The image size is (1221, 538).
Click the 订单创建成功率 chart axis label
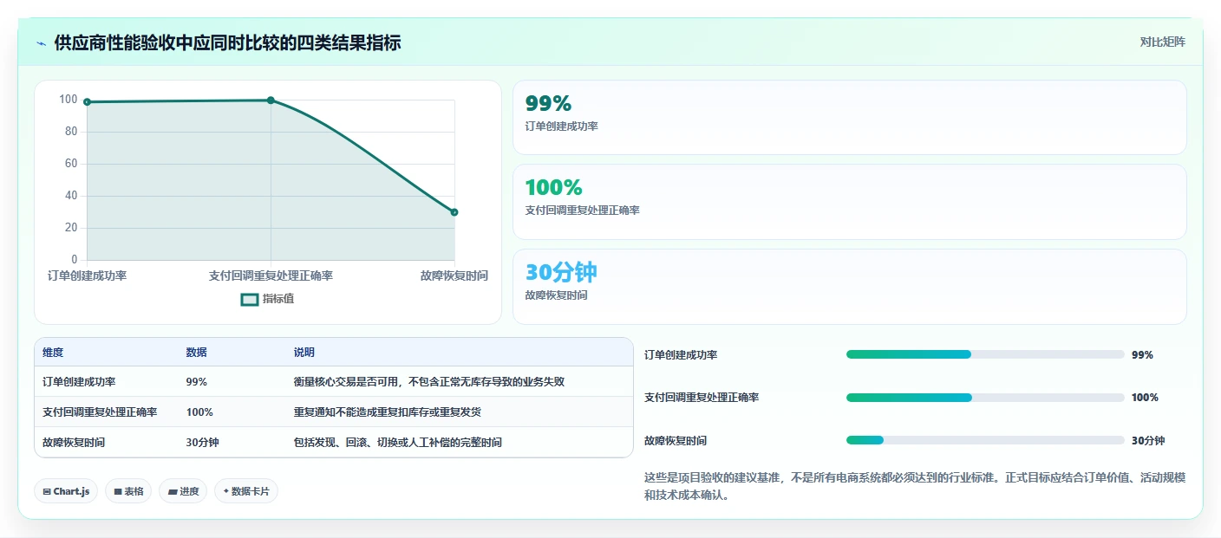(x=87, y=275)
